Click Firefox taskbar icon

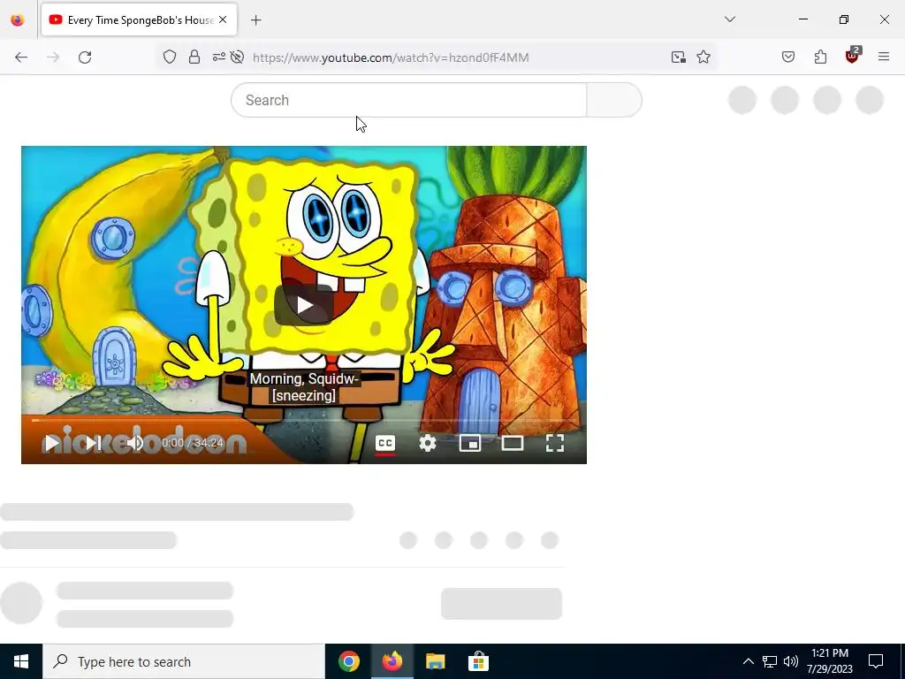pos(392,661)
